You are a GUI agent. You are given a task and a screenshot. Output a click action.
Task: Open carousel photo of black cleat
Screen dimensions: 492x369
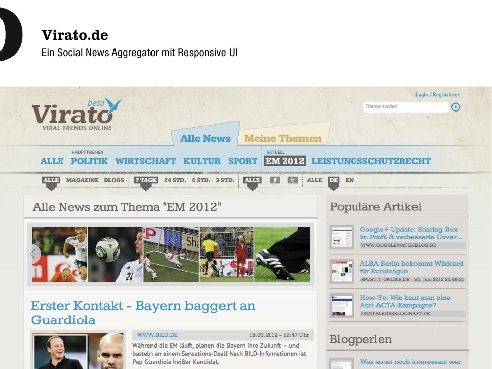(282, 254)
